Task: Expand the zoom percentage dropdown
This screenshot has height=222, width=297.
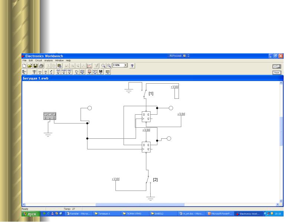Action: click(125, 65)
